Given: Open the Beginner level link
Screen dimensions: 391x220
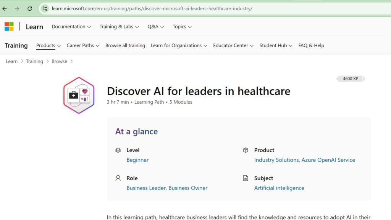Looking at the screenshot, I should pyautogui.click(x=137, y=160).
